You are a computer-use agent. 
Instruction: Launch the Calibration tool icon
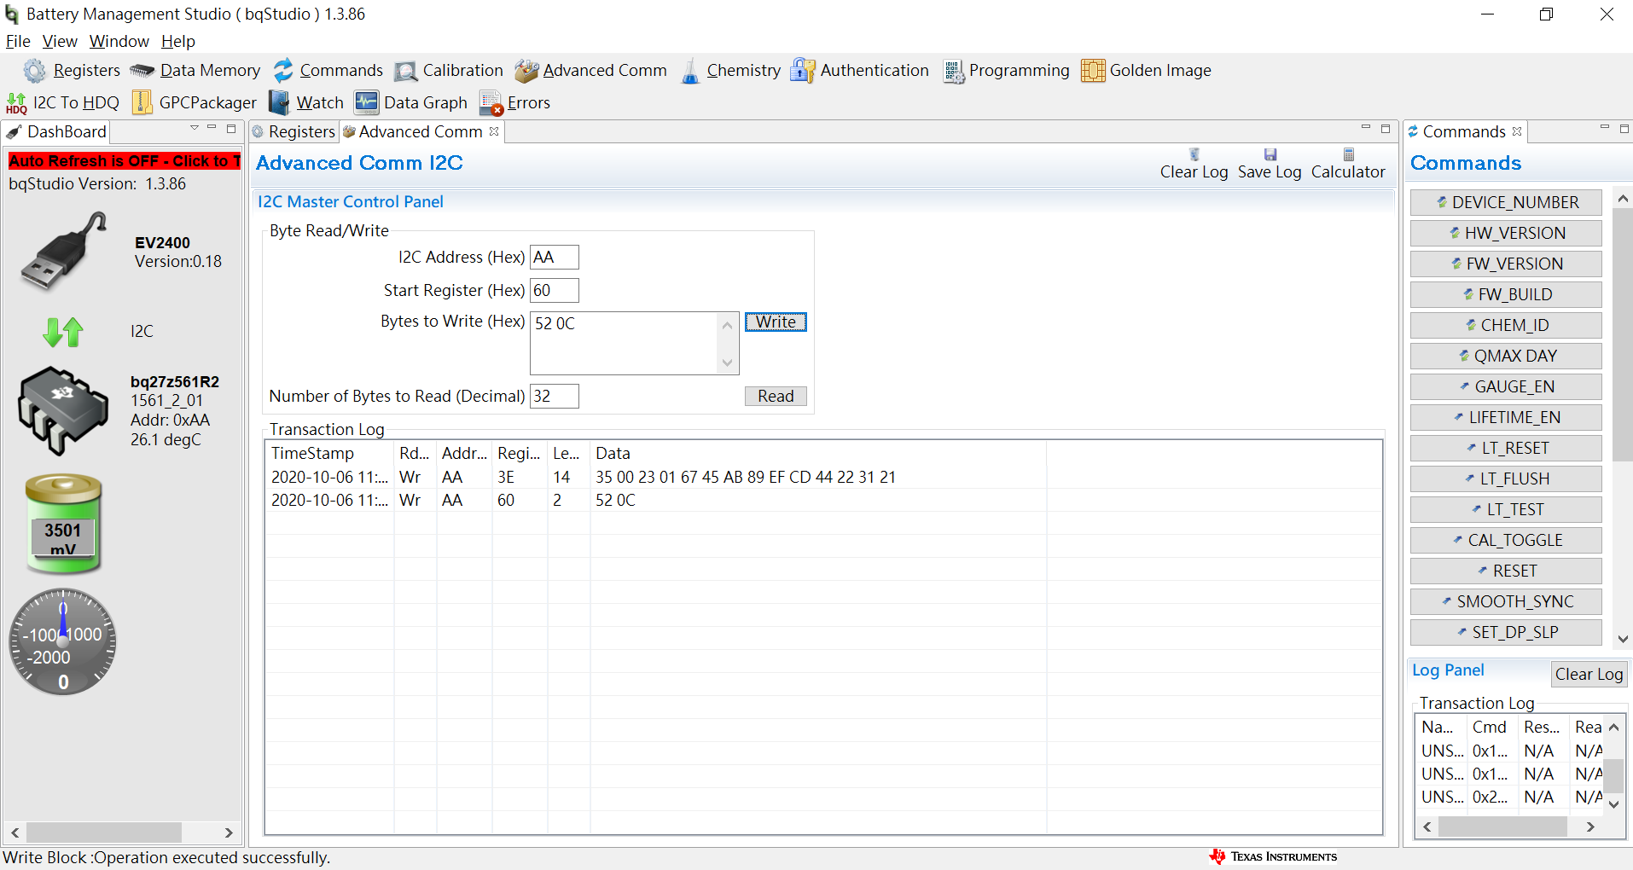[x=406, y=71]
